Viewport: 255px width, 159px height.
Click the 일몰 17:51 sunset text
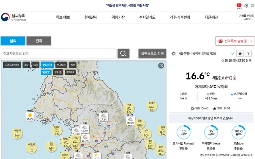222,108
